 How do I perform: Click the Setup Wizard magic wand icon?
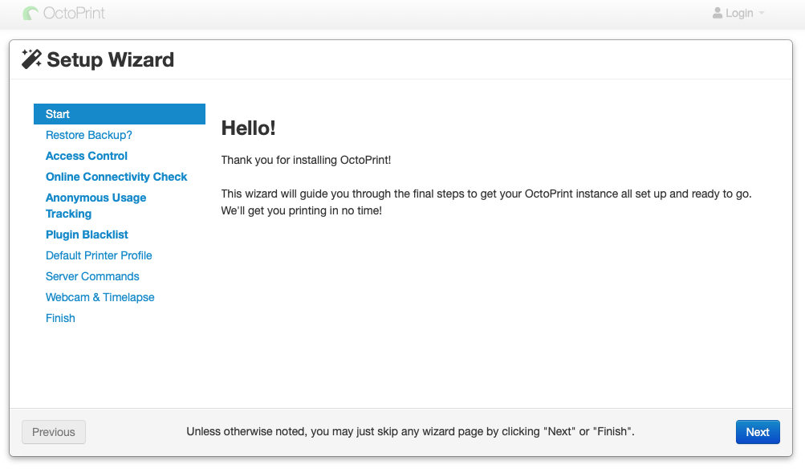coord(32,59)
